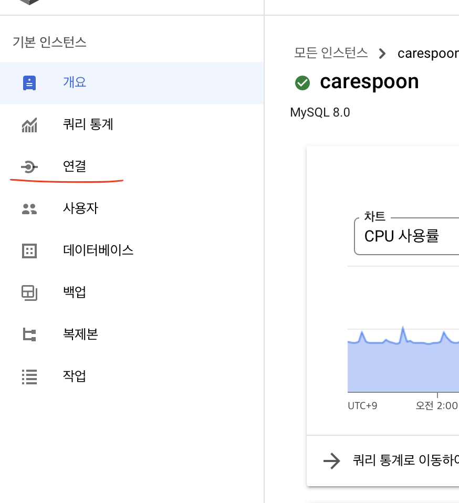Click the 작업 list icon
This screenshot has width=459, height=503.
point(29,377)
